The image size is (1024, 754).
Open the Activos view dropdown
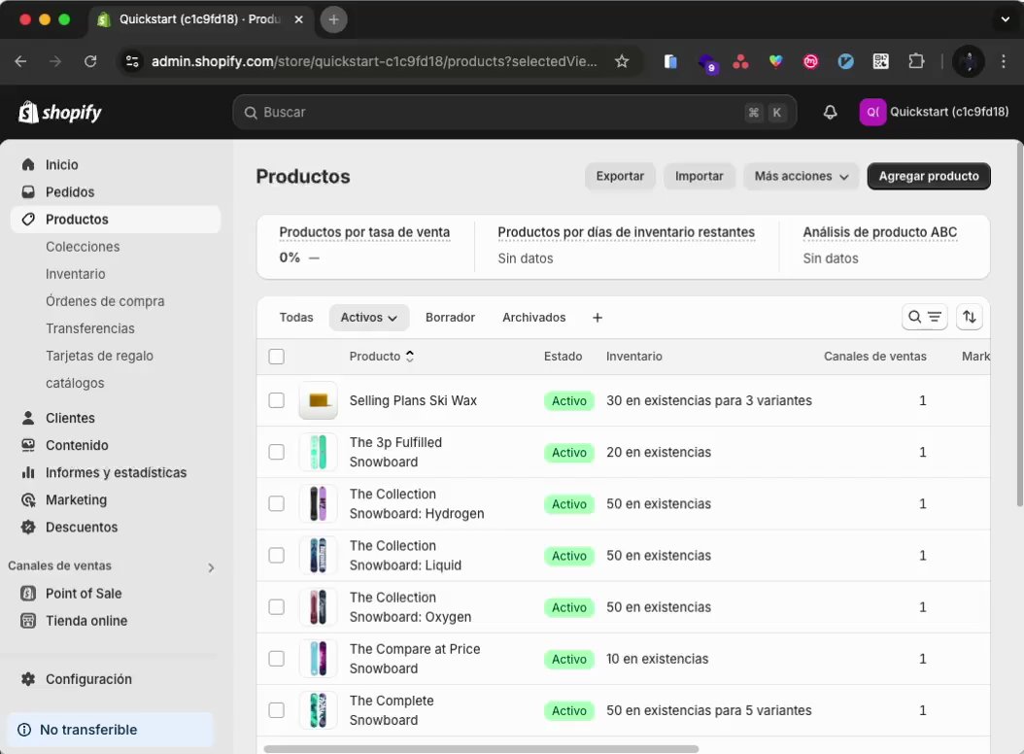(369, 318)
